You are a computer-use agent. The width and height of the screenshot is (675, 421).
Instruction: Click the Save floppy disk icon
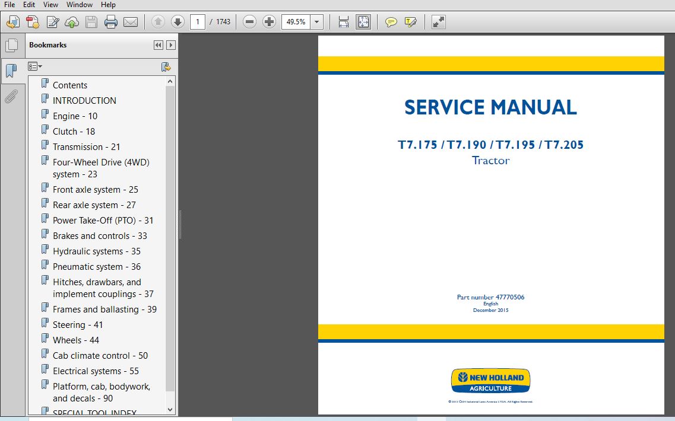pyautogui.click(x=91, y=21)
